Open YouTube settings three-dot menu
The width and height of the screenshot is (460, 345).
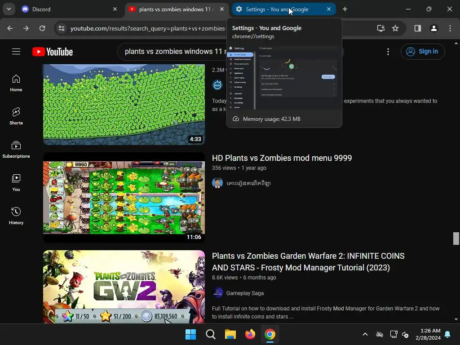coord(388,52)
